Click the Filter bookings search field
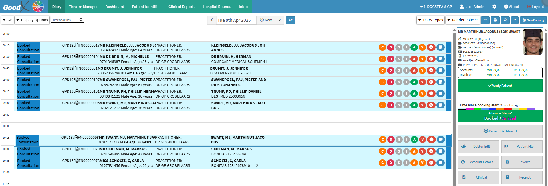 click(65, 20)
